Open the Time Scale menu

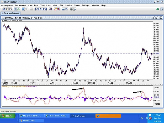click(45, 5)
